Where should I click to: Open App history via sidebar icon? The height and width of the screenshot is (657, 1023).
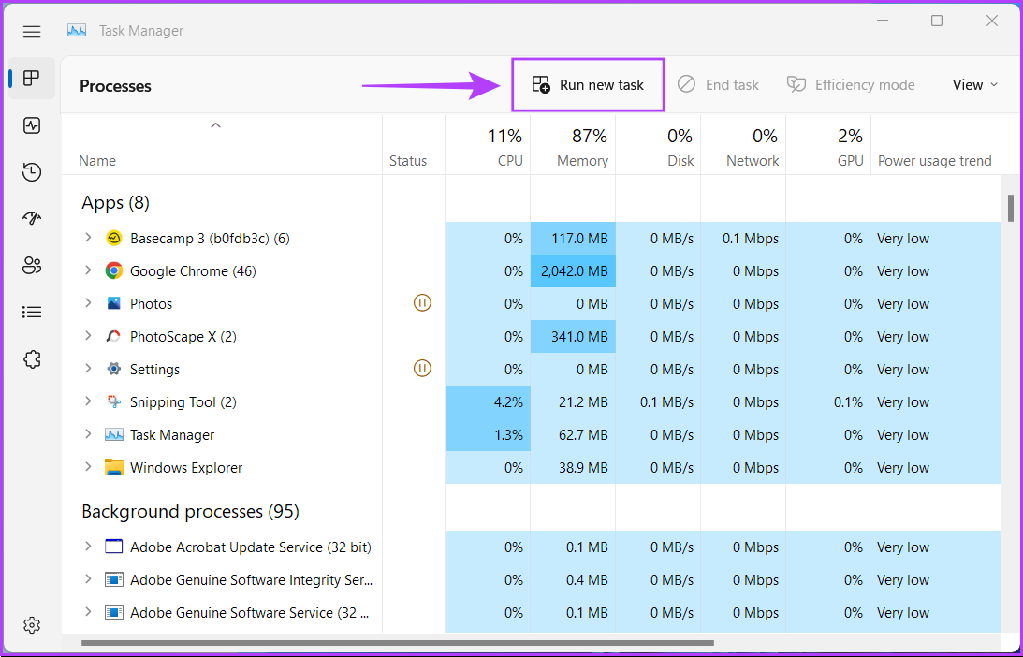pos(31,171)
